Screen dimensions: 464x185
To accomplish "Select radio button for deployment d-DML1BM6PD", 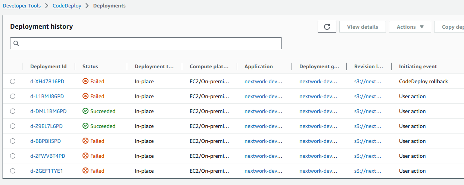I will click(13, 111).
